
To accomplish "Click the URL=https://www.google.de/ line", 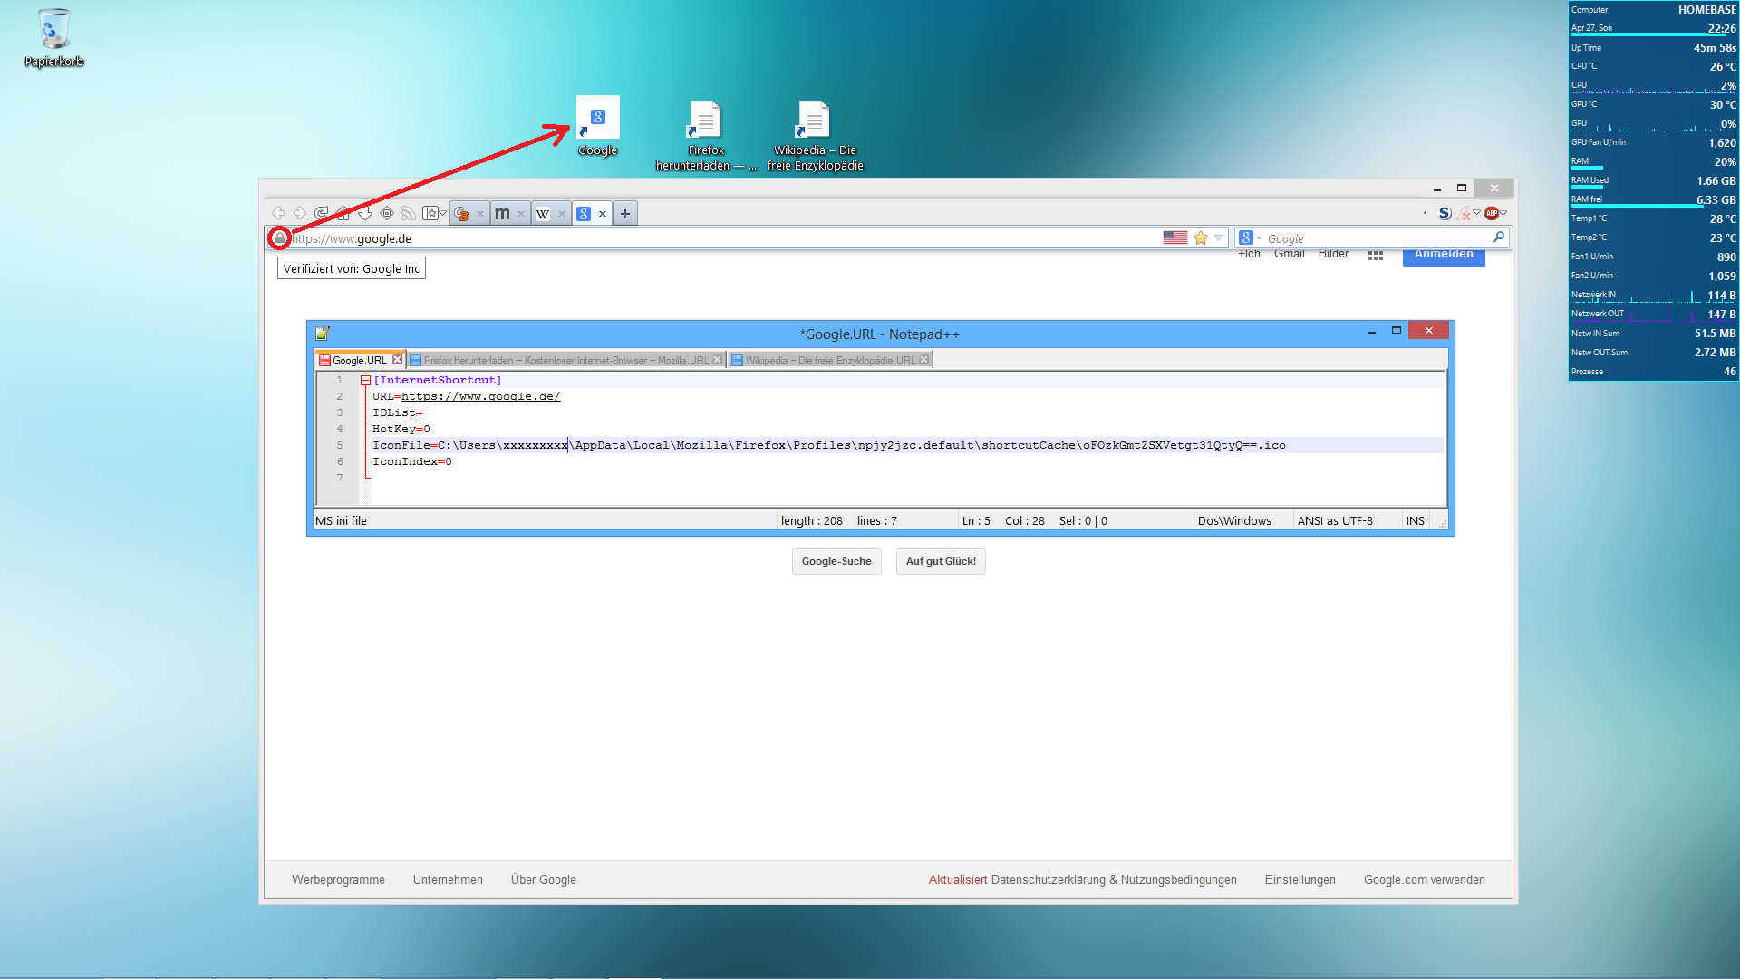I will [466, 396].
